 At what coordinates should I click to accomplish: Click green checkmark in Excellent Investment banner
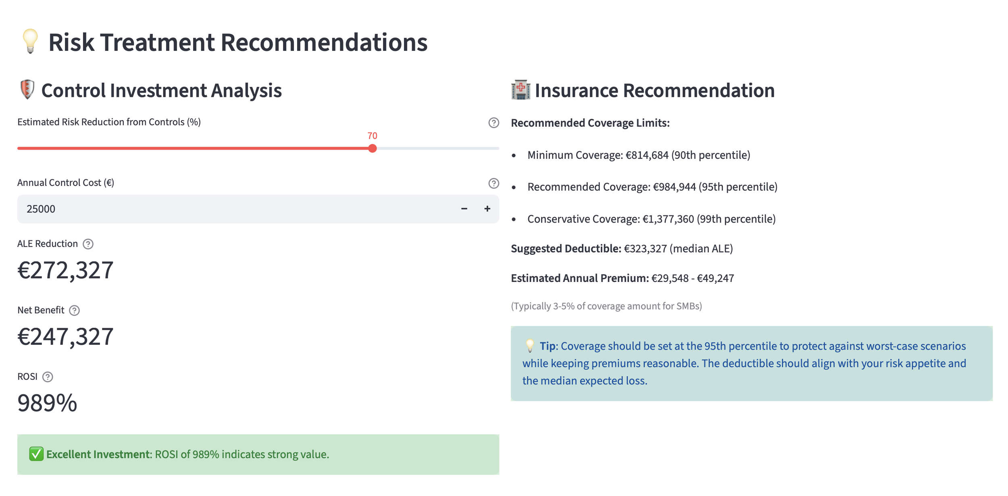36,454
